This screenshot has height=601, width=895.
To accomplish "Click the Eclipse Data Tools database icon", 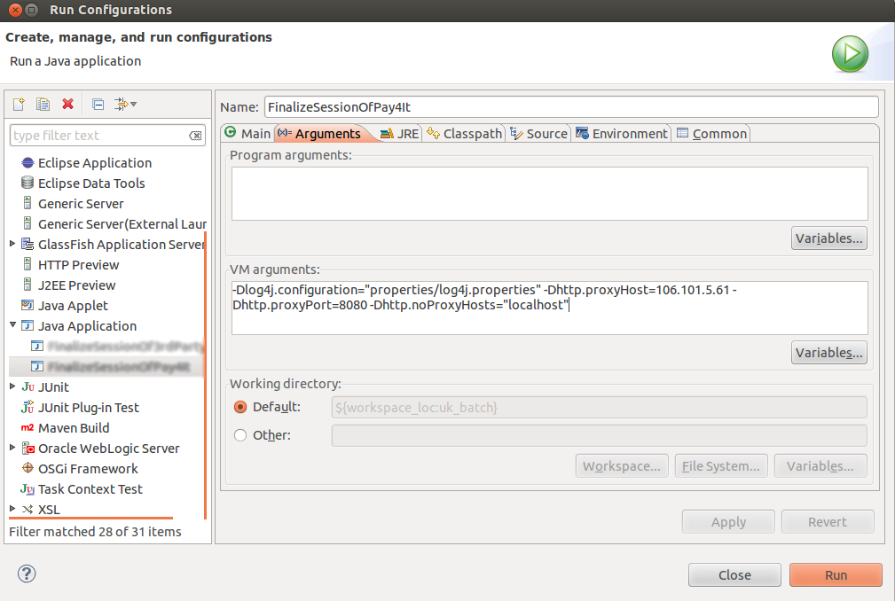I will [27, 183].
